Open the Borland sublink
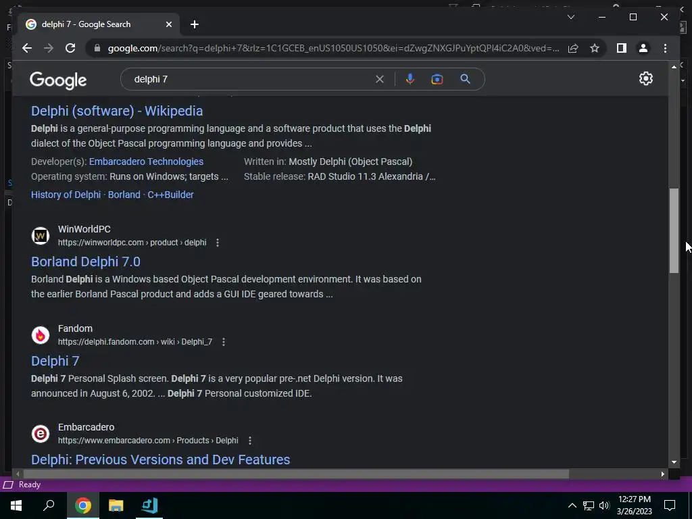Viewport: 692px width, 519px height. click(x=124, y=195)
